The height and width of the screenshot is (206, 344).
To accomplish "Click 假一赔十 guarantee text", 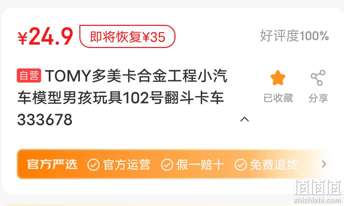I will click(200, 165).
